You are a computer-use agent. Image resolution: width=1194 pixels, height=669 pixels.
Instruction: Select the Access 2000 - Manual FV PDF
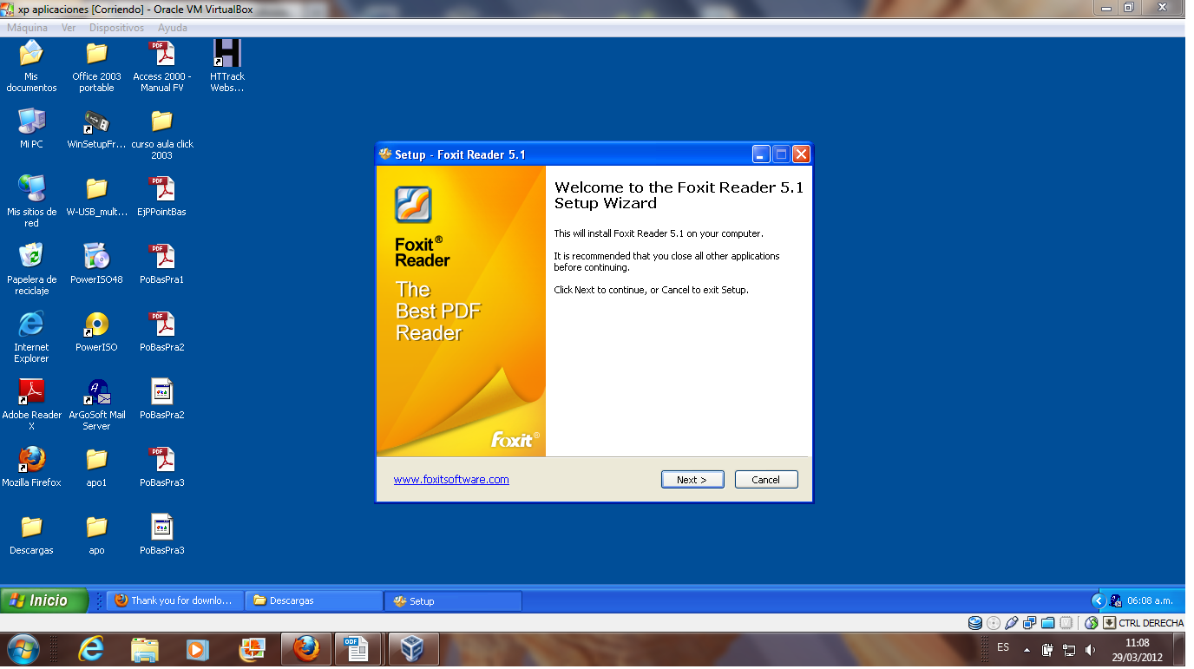tap(162, 67)
